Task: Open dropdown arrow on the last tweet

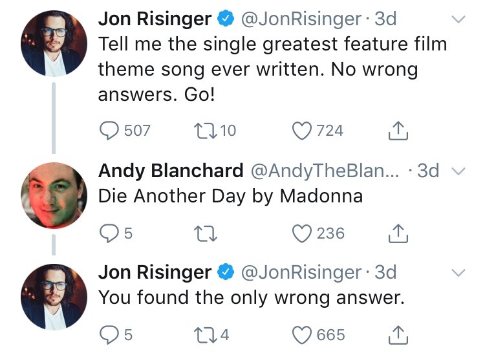Action: 457,273
